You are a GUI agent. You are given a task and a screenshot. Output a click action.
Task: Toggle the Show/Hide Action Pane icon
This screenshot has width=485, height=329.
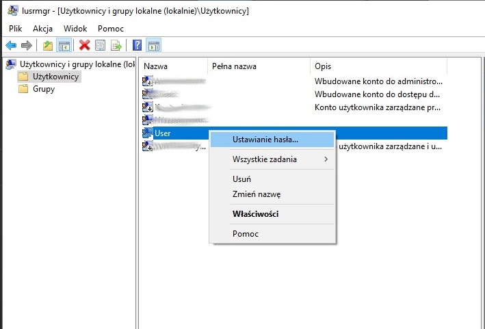[x=154, y=45]
